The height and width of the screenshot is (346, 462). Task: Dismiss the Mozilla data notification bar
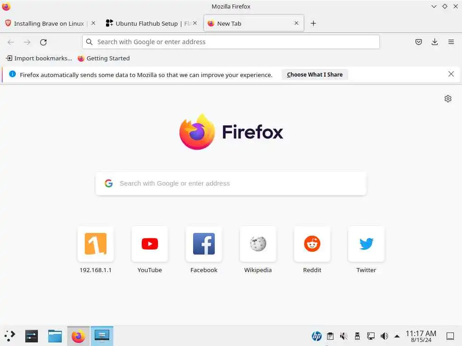coord(451,74)
